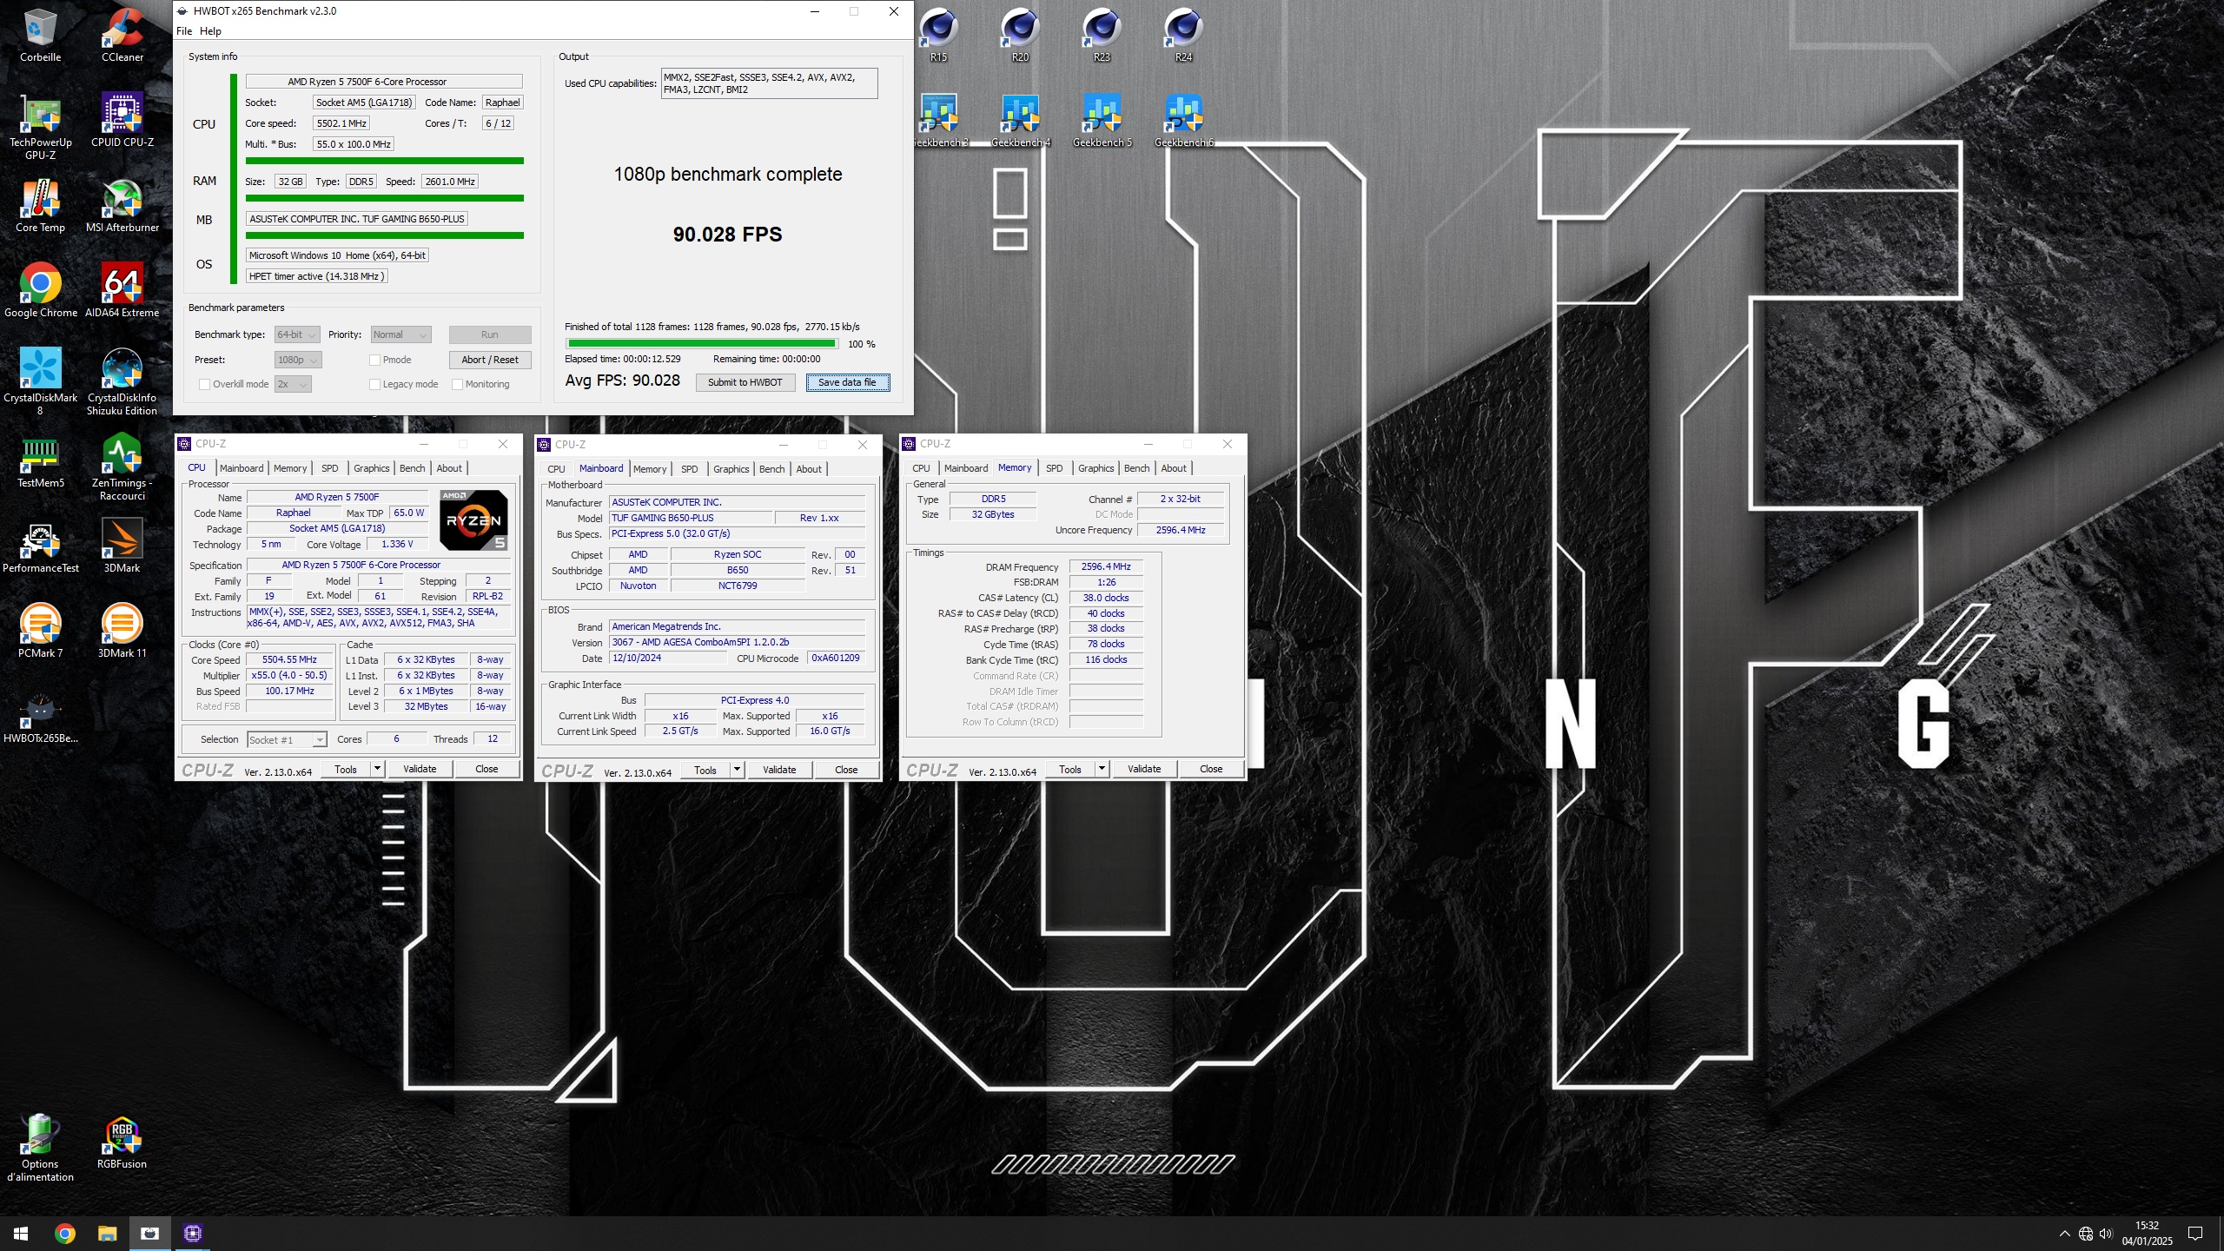Image resolution: width=2224 pixels, height=1251 pixels.
Task: Open ZenTimings shortcut icon
Action: (x=122, y=467)
